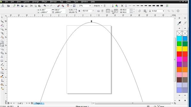
Task: Toggle the change arc direction button
Action: click(x=139, y=11)
